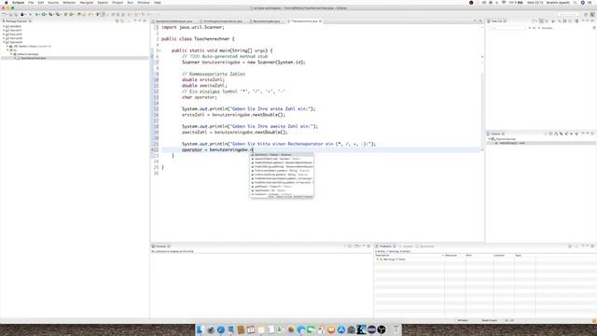Screen dimensions: 597x336
Task: Select Taschenrechner.java in Package Explorer
Action: [34, 58]
